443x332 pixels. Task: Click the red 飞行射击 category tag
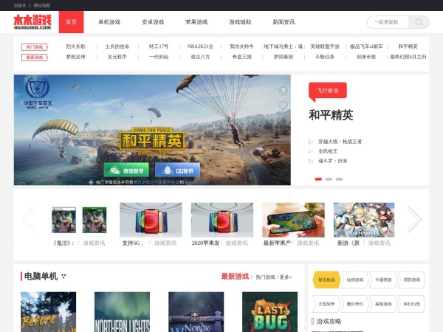coord(328,90)
